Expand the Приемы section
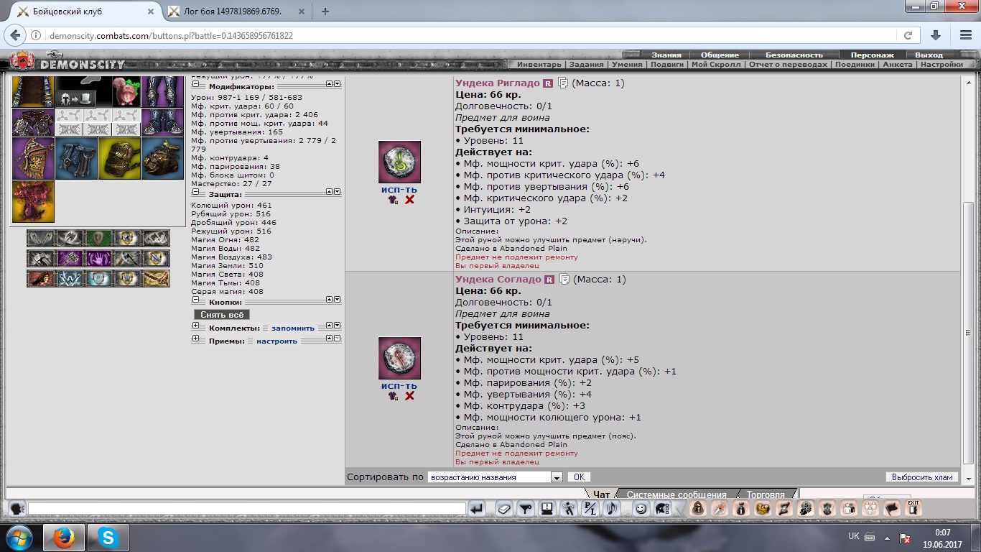Viewport: 981px width, 552px height. click(x=195, y=339)
